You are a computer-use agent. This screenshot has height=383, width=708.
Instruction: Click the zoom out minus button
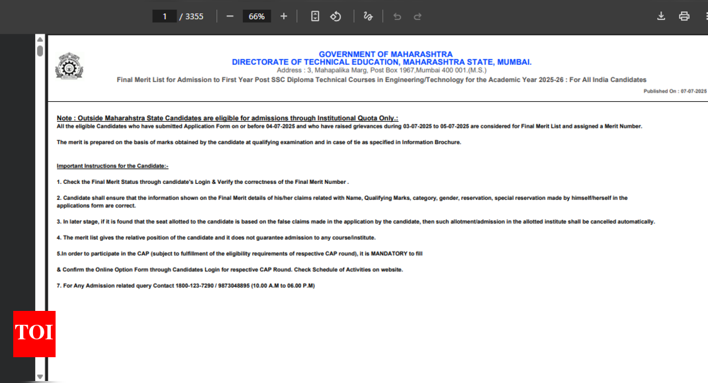(x=230, y=17)
